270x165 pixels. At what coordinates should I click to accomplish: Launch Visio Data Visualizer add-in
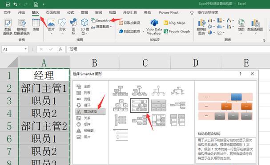point(154,27)
